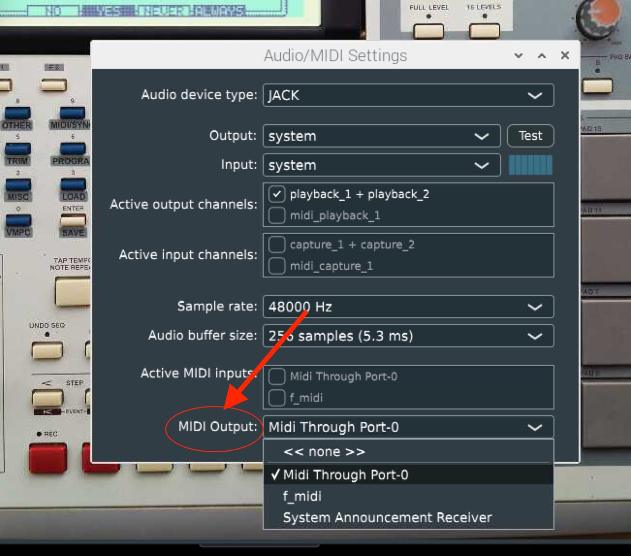Open the Audio device type dropdown
Image resolution: width=631 pixels, height=556 pixels.
point(408,95)
